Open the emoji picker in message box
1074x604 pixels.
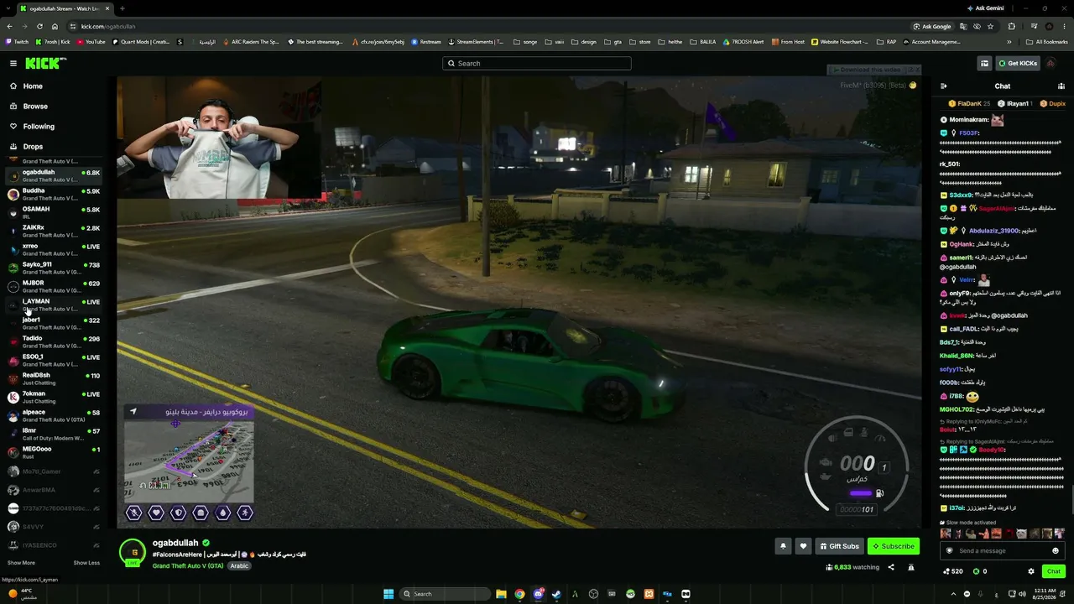point(1056,550)
